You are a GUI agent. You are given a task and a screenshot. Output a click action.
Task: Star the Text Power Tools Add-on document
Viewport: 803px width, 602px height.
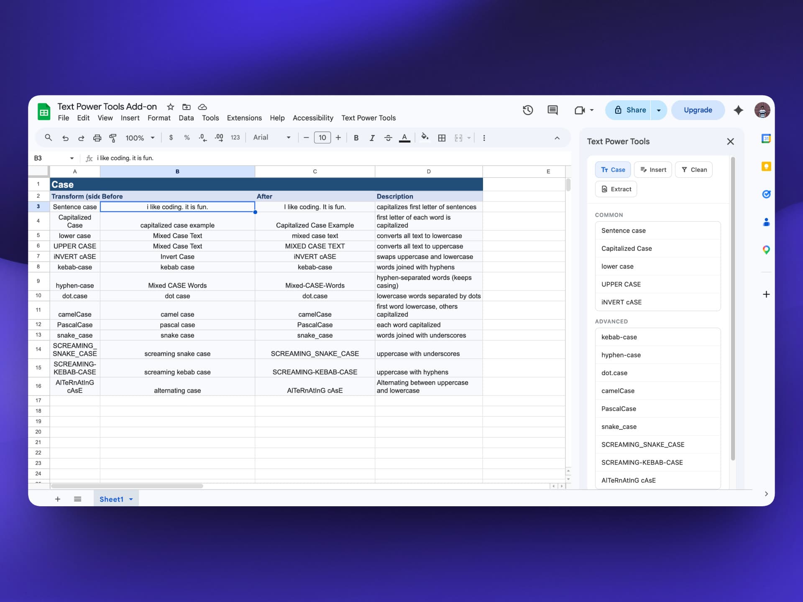(x=170, y=107)
